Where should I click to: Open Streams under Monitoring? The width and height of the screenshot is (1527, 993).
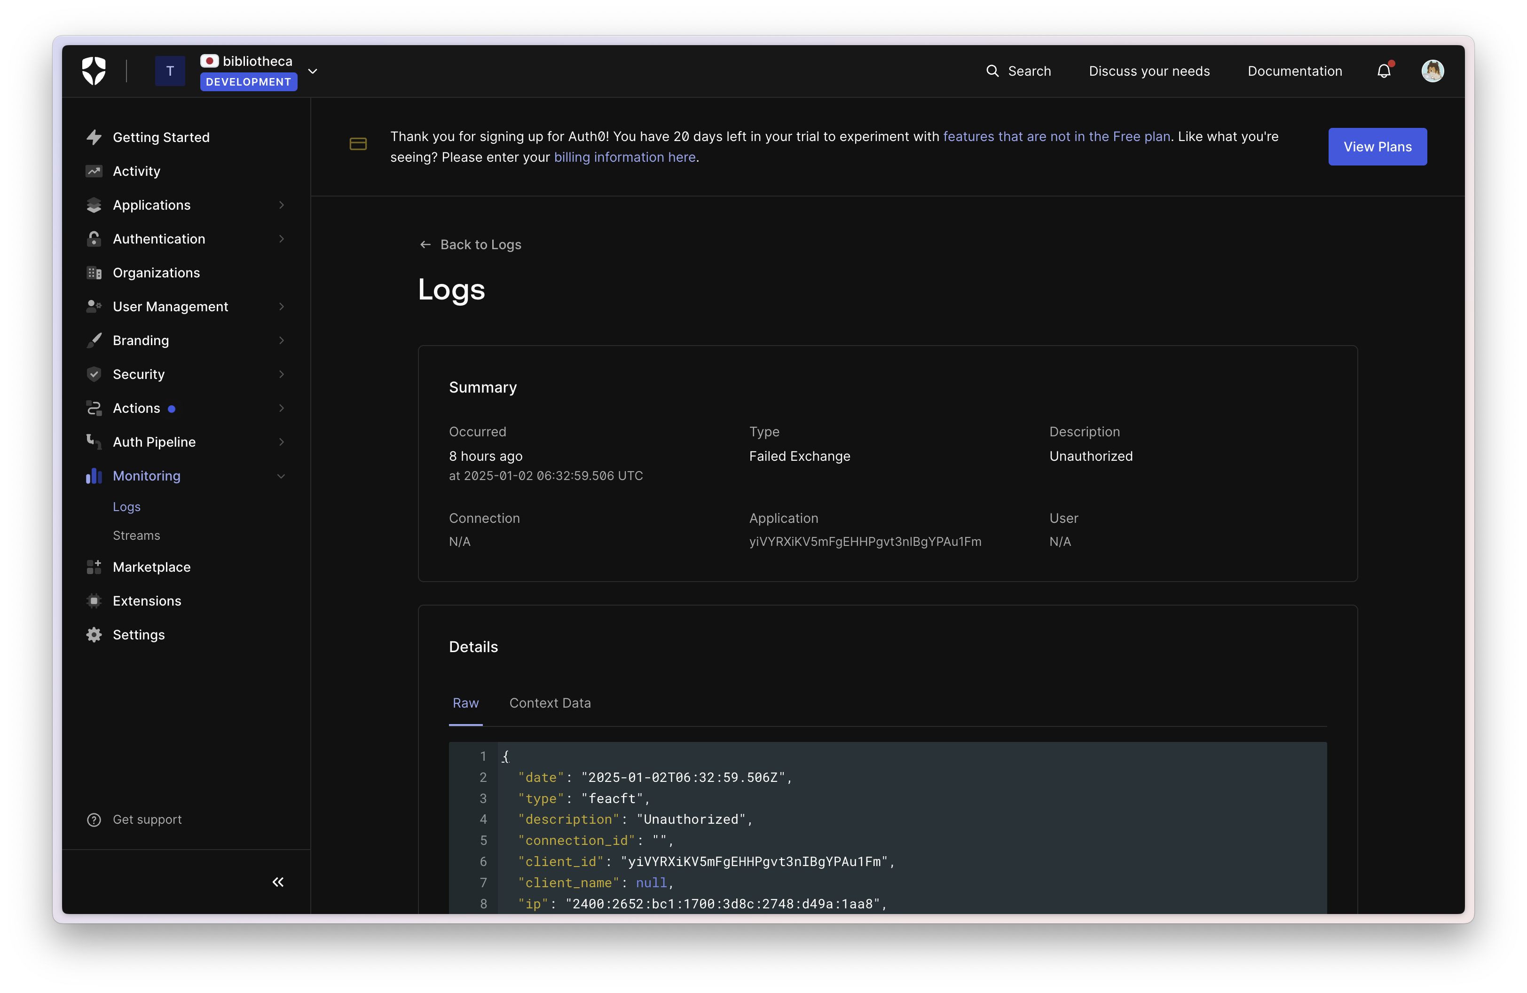point(136,536)
